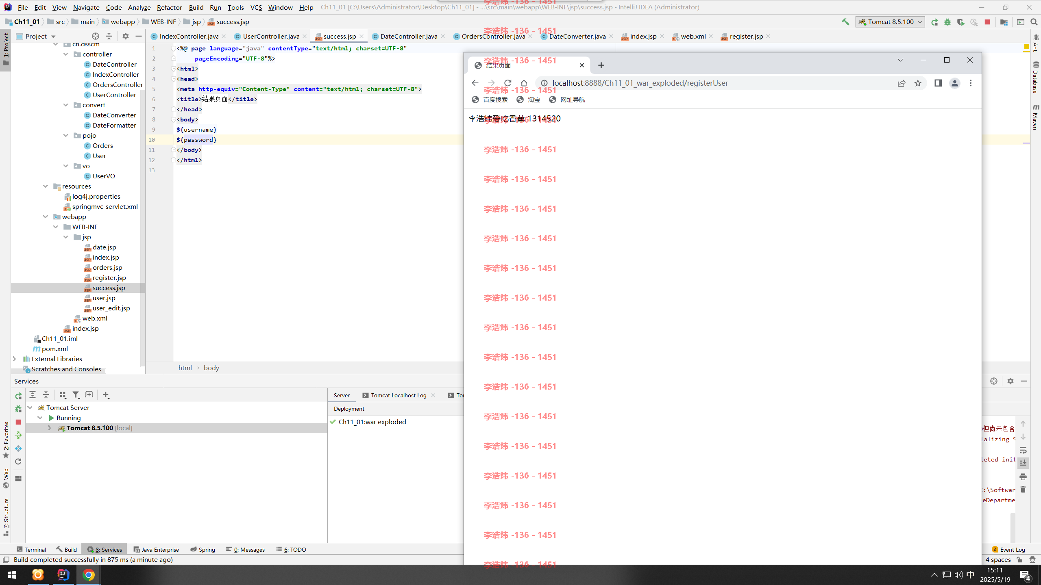Image resolution: width=1041 pixels, height=585 pixels.
Task: Rerun Tomcat with the green run icon
Action: [934, 22]
